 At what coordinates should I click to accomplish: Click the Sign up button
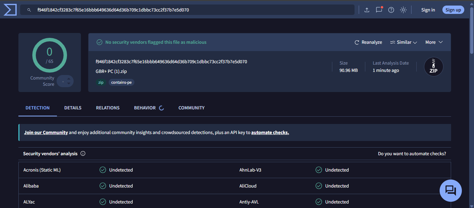[x=453, y=10]
